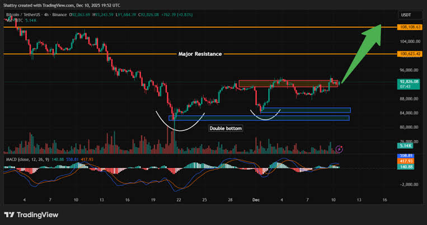427x225 pixels.
Task: Select the Major Resistance text label
Action: pyautogui.click(x=200, y=54)
